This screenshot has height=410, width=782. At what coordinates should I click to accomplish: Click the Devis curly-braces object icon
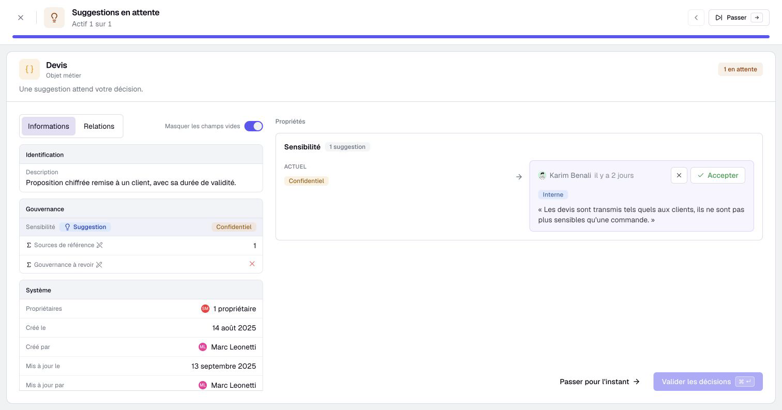tap(29, 69)
